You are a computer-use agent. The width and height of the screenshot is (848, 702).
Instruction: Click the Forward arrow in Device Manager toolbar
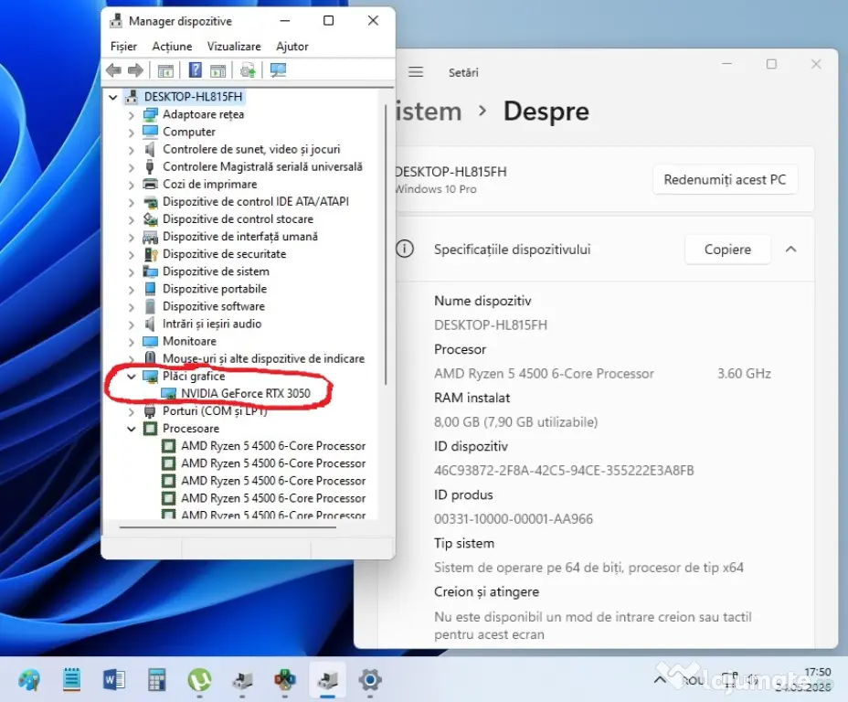point(135,69)
